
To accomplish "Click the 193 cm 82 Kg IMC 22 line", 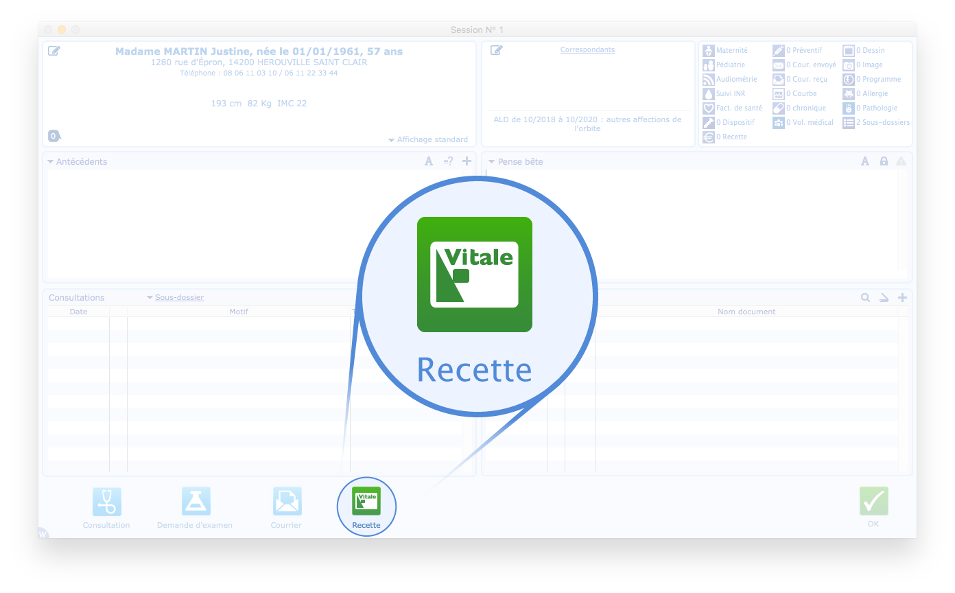I will [259, 104].
